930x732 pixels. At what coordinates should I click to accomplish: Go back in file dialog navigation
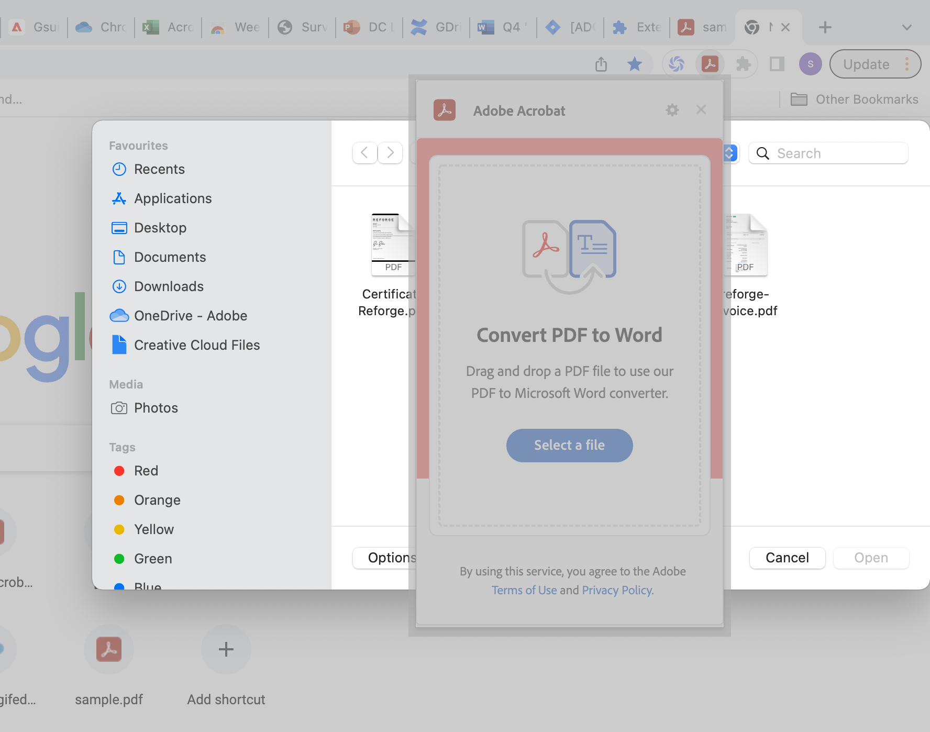coord(365,153)
